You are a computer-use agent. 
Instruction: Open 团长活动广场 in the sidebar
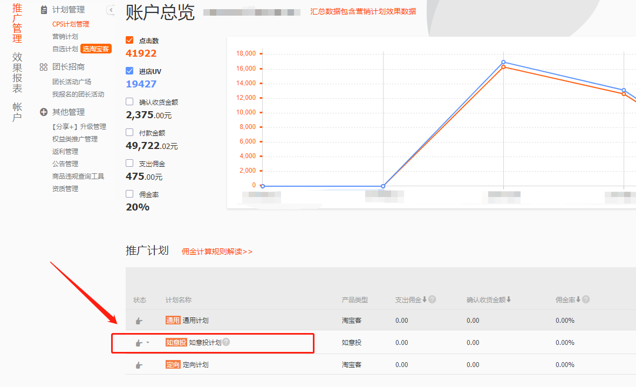pos(72,82)
